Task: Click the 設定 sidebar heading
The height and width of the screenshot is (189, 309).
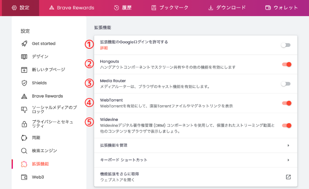Action: (25, 31)
